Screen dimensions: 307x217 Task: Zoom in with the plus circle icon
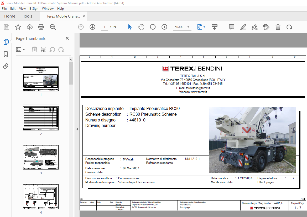tap(164, 27)
